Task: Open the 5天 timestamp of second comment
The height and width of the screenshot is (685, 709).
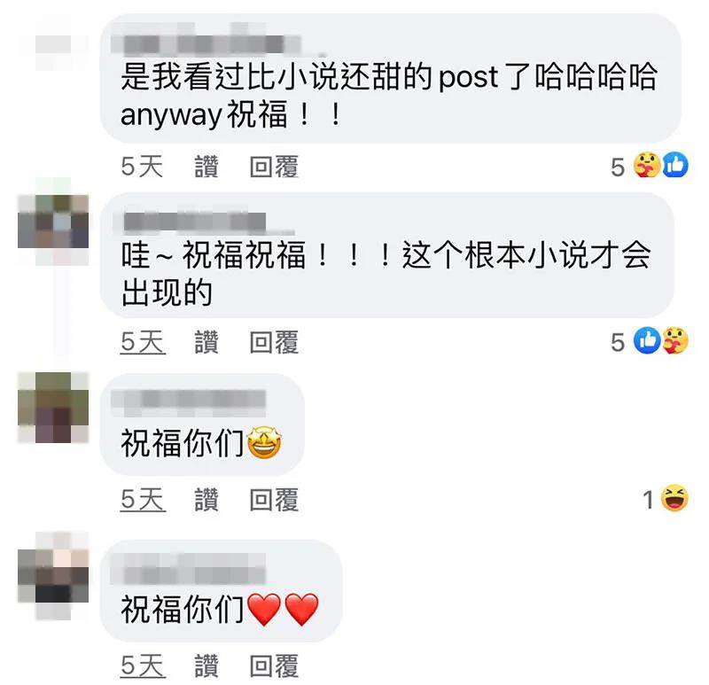Action: [x=143, y=342]
